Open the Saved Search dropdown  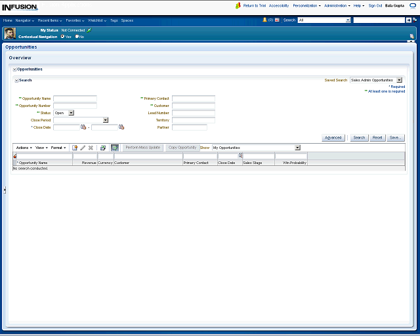point(399,80)
